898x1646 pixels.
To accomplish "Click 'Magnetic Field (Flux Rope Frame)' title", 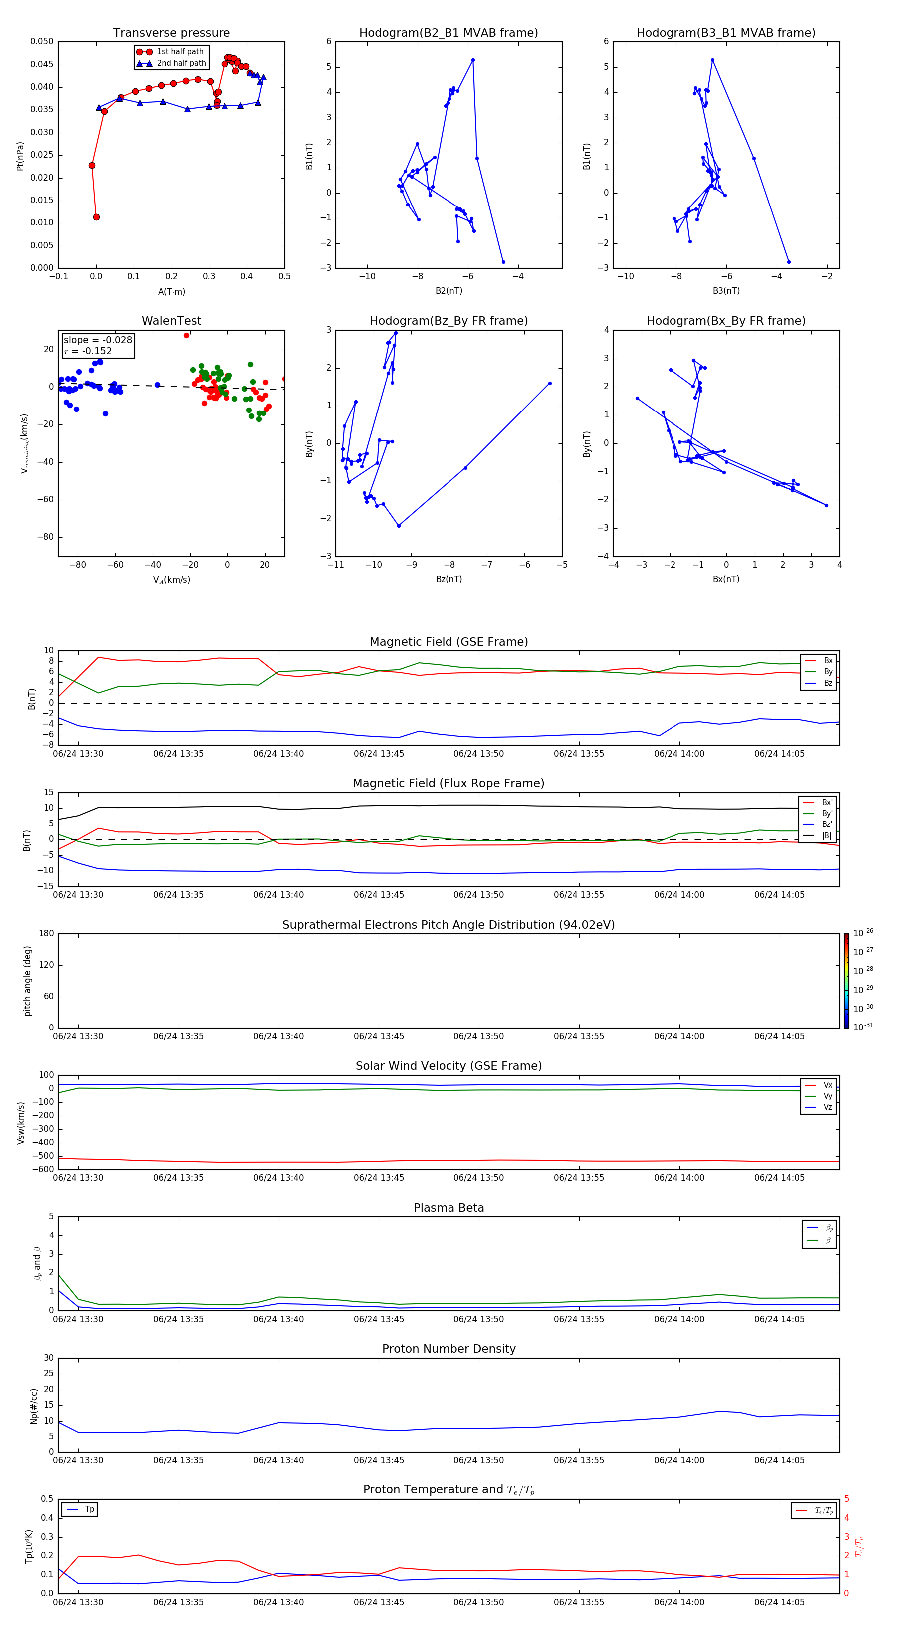I will (449, 784).
